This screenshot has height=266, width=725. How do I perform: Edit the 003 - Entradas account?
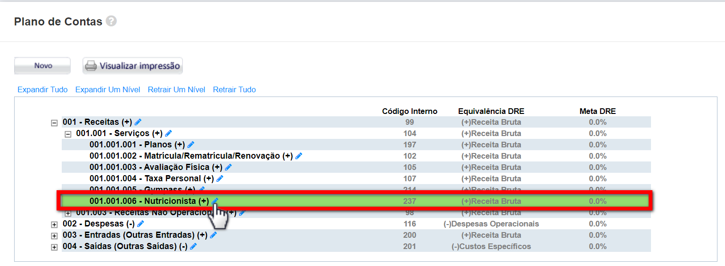(x=213, y=235)
